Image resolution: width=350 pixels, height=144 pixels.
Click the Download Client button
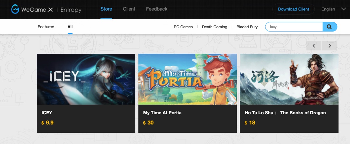293,9
